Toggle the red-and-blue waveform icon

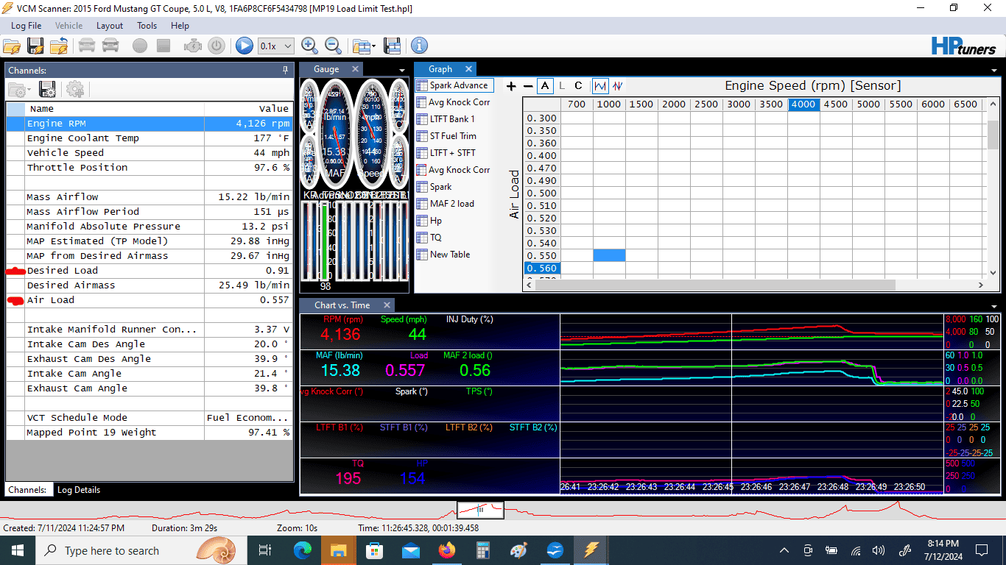(x=617, y=86)
